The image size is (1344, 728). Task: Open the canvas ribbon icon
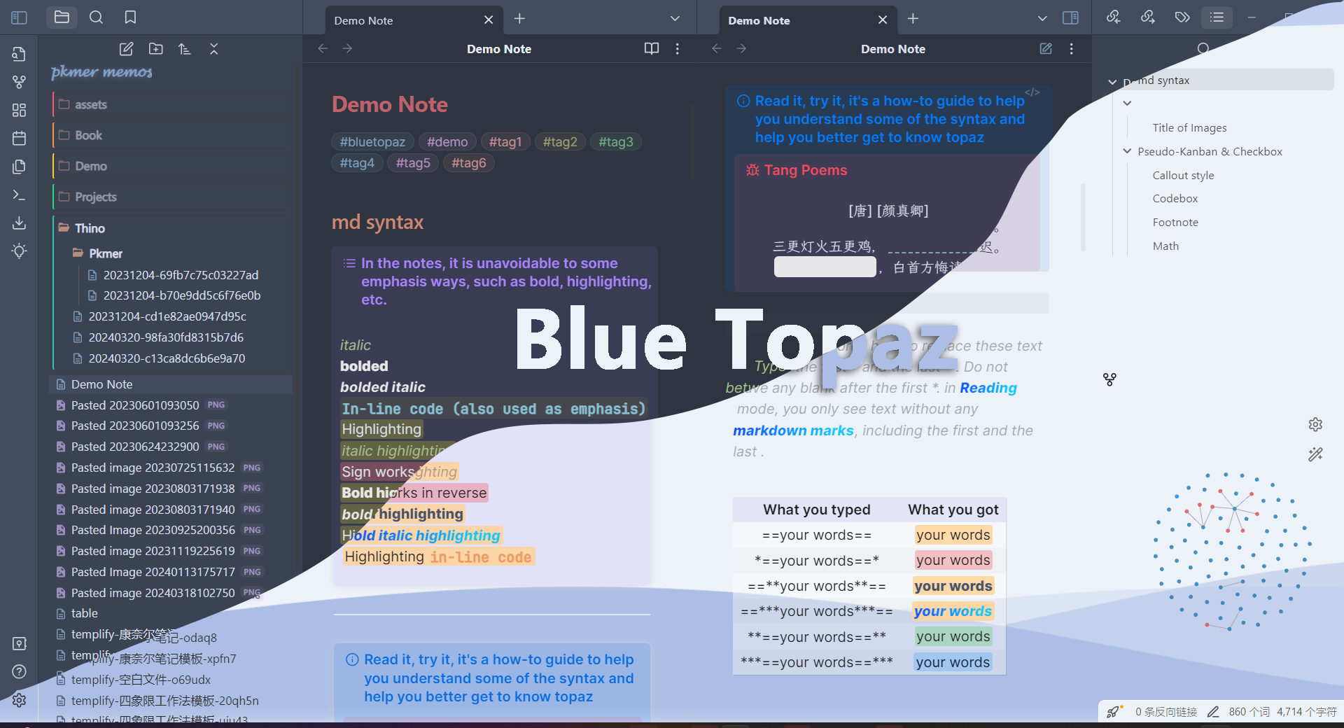pos(19,110)
